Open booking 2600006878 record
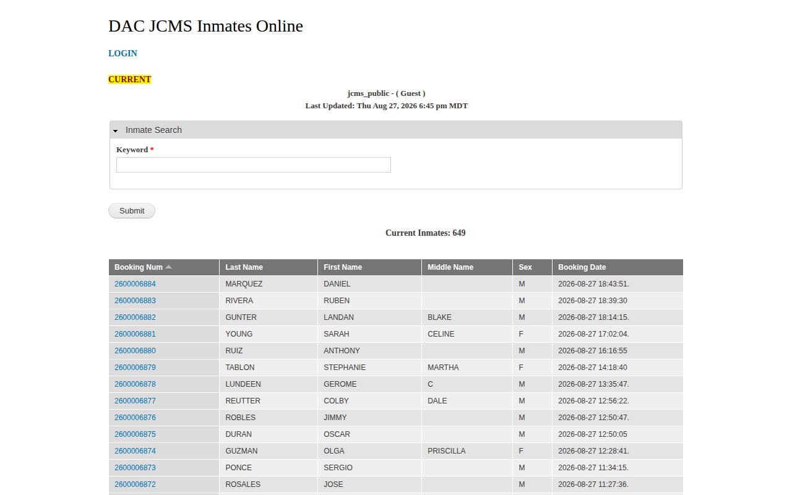This screenshot has height=495, width=792. (135, 384)
